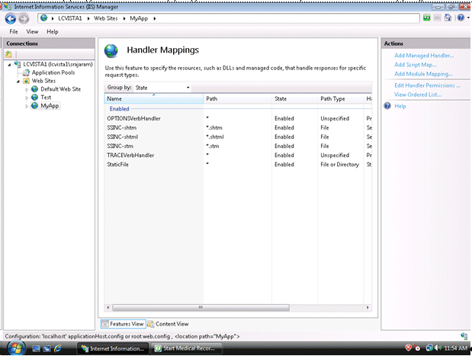Go back with the blue Back arrow

point(11,18)
